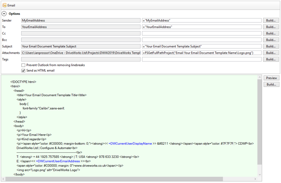Click the empty Tags rule field
281x183 pixels.
coord(201,59)
